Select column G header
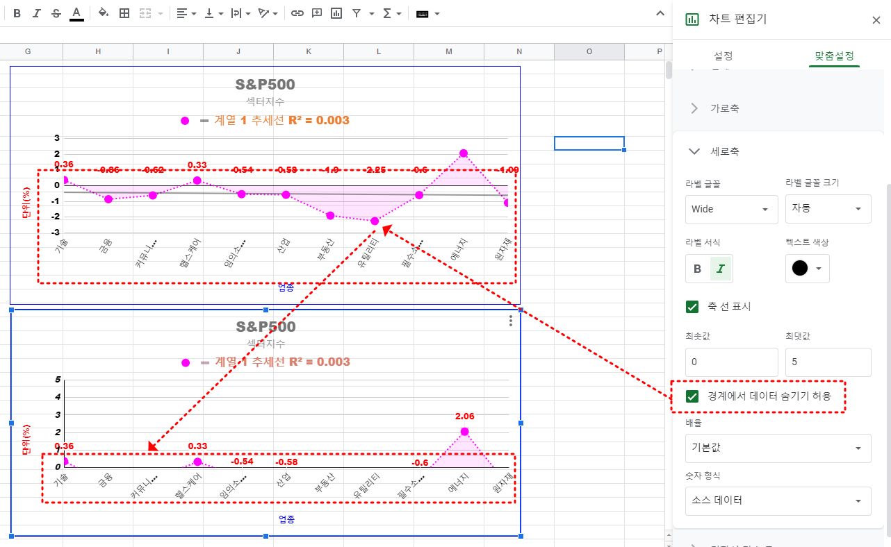 coord(28,51)
